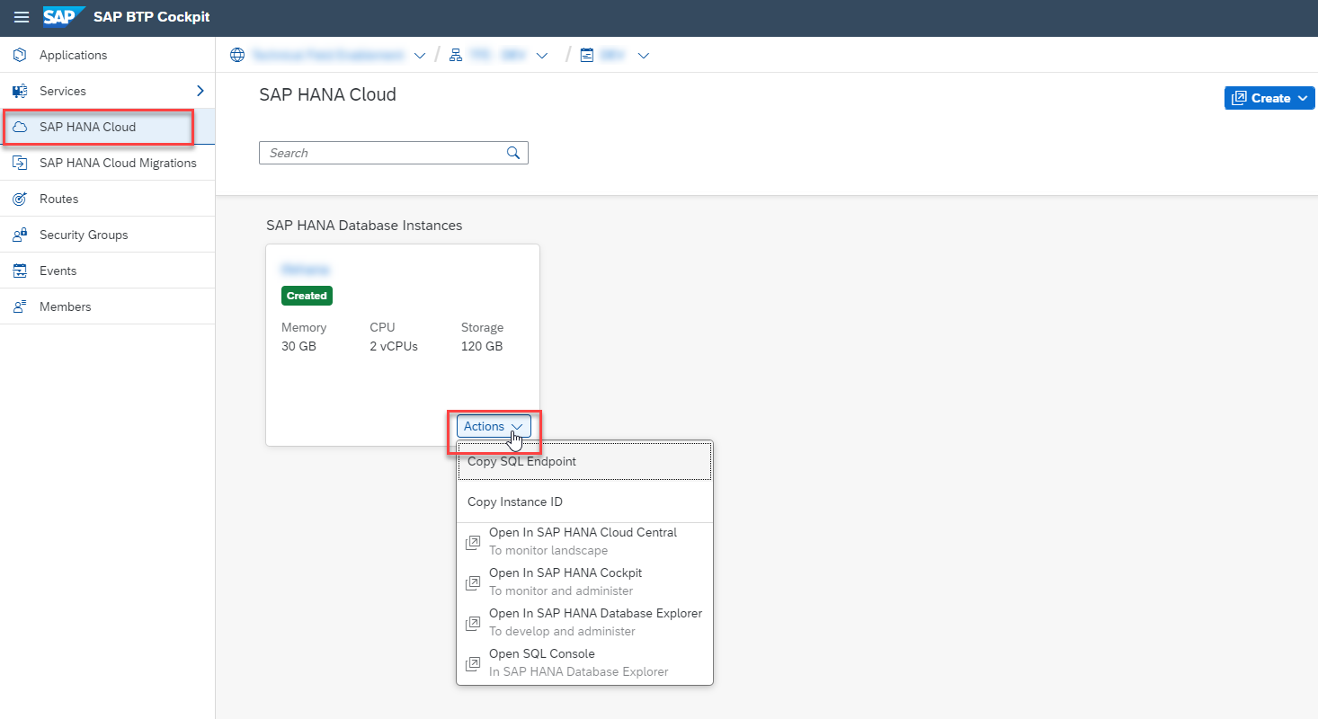Select Open In SAP HANA Cockpit
This screenshot has width=1318, height=719.
(584, 582)
